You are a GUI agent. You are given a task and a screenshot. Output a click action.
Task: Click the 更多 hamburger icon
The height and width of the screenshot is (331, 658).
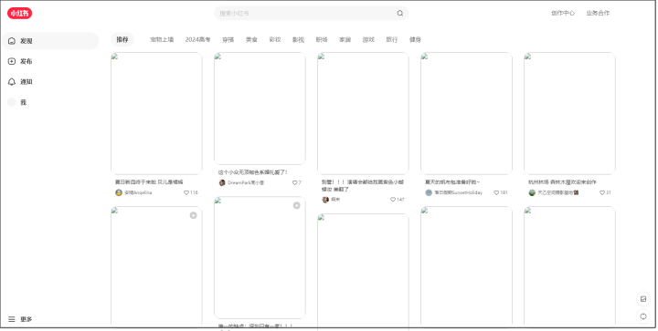pos(12,319)
